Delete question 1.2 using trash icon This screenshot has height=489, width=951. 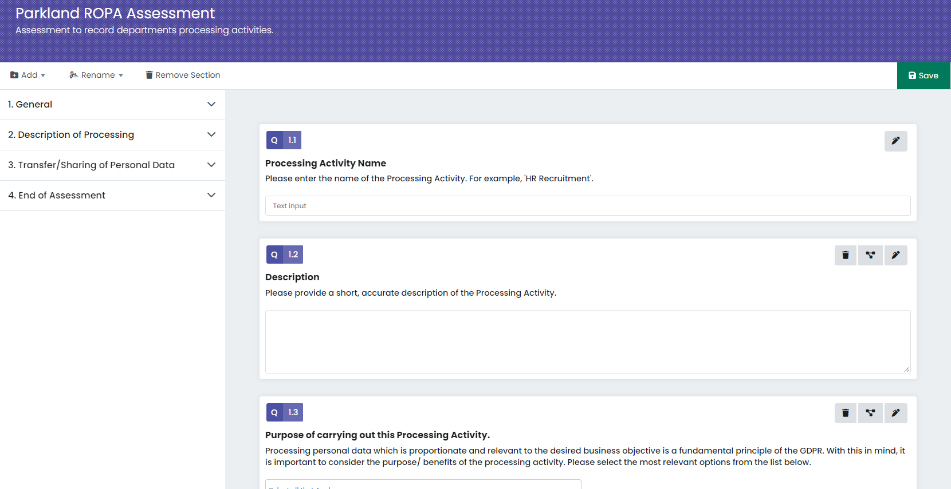845,255
